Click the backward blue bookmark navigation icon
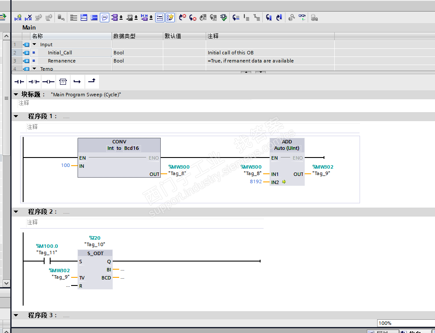435x333 pixels. [x=279, y=18]
